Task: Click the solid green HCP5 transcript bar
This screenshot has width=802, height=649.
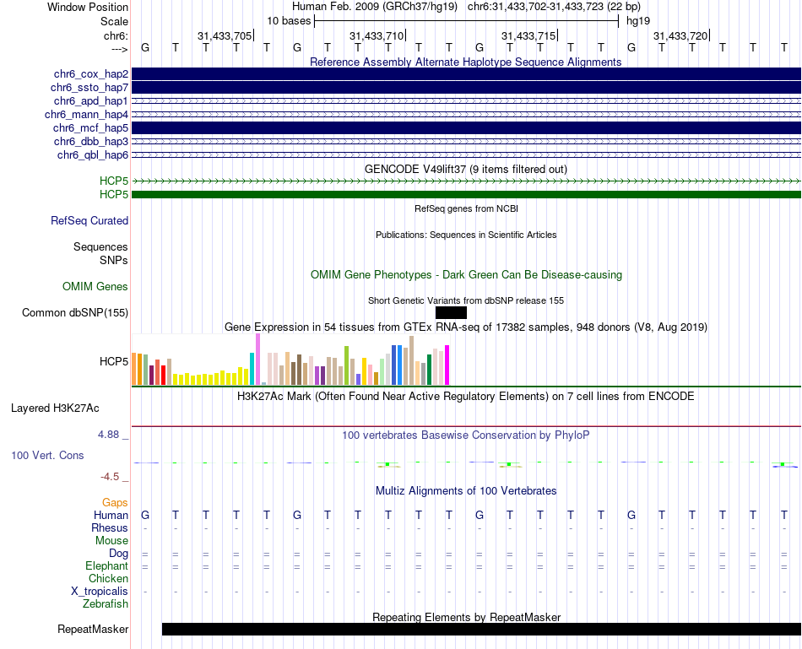Action: pyautogui.click(x=466, y=194)
